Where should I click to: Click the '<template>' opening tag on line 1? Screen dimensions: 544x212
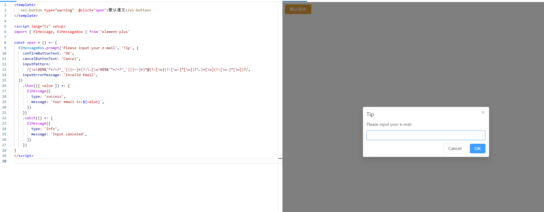pos(25,5)
